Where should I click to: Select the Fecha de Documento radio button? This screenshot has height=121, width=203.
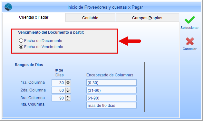click(x=21, y=41)
